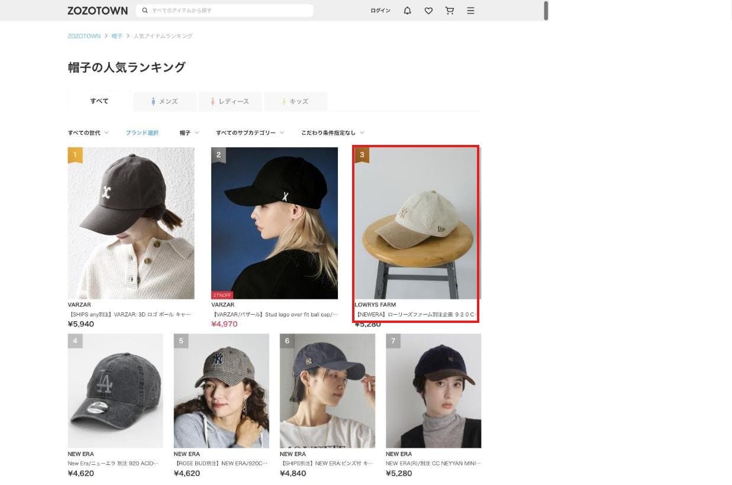732x485 pixels.
Task: View the shopping cart icon
Action: pyautogui.click(x=450, y=11)
